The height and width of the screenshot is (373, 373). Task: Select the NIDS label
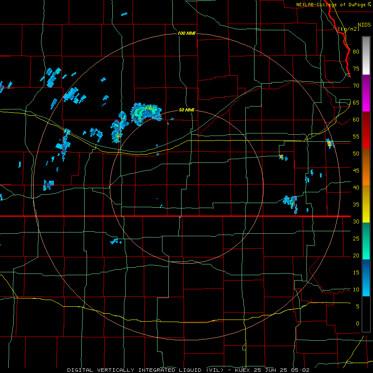point(364,25)
